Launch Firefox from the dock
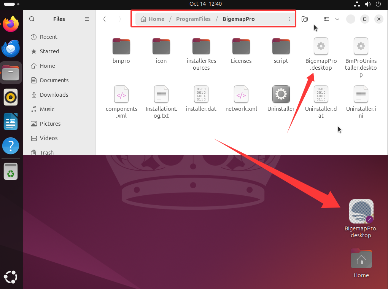The width and height of the screenshot is (388, 289). [x=11, y=25]
